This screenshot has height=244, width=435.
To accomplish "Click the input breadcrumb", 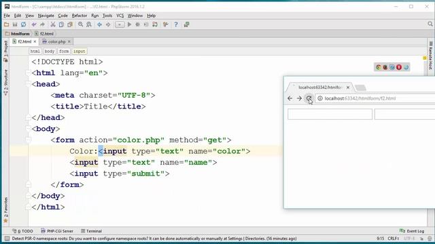I will 80,52.
